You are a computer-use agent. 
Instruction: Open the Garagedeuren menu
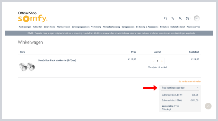(x=128, y=27)
